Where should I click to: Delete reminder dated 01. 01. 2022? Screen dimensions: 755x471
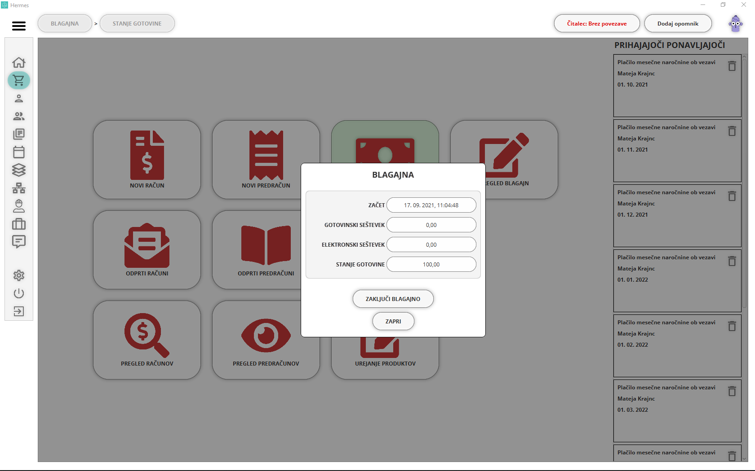pos(732,261)
